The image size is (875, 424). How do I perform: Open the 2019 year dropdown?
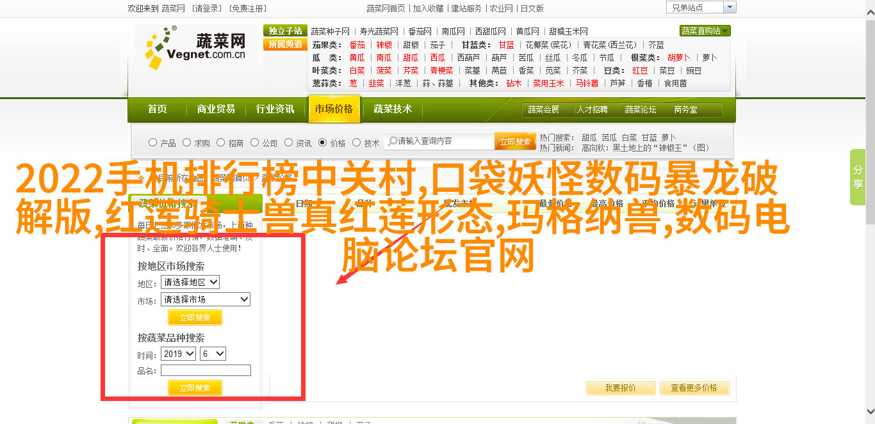point(178,354)
